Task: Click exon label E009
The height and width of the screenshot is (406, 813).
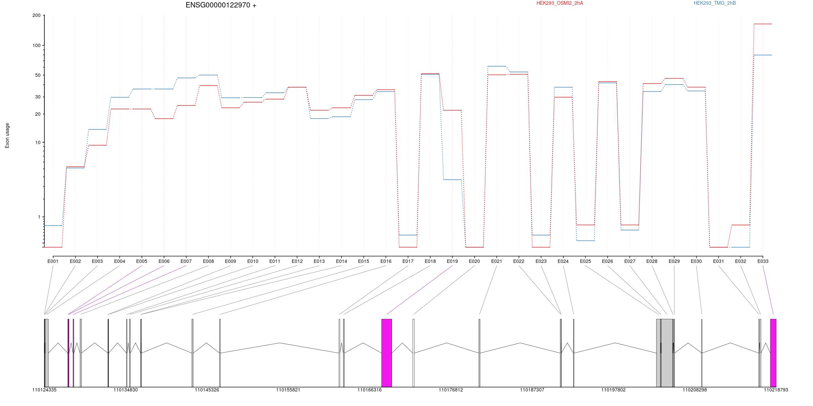Action: point(230,261)
